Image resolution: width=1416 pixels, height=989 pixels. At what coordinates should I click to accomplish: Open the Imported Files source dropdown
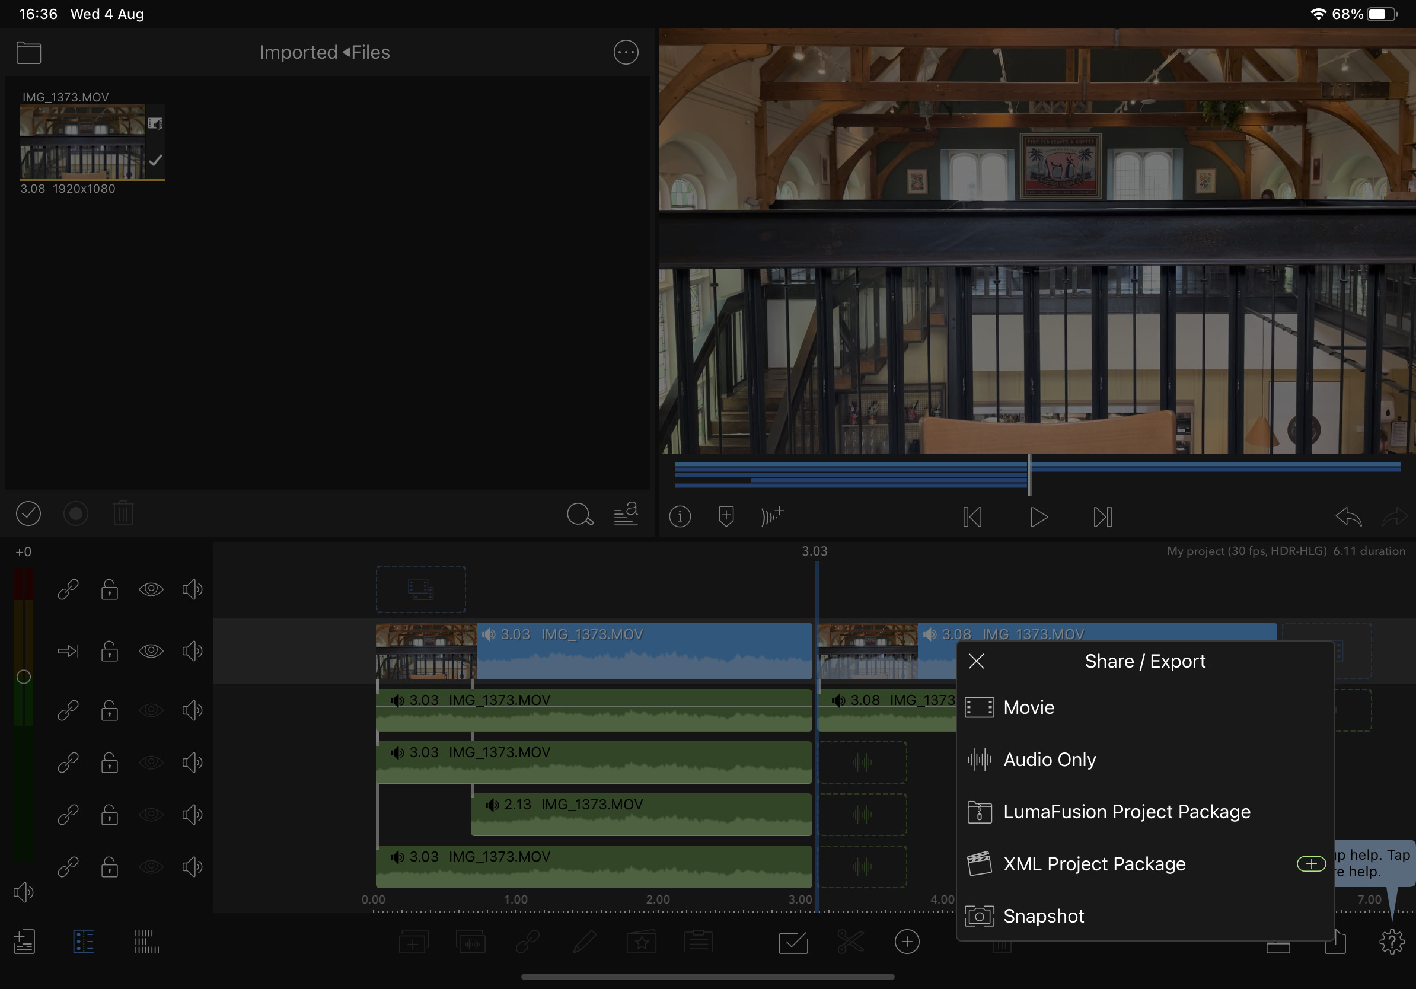324,52
